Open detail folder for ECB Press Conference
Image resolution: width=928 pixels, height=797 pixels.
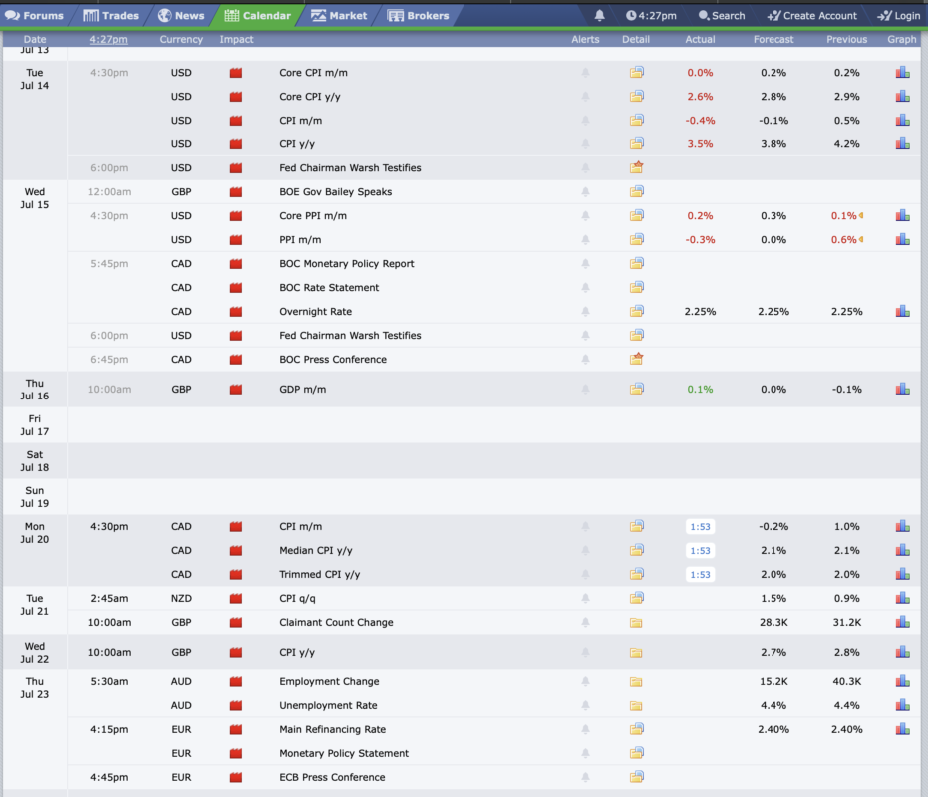(636, 777)
